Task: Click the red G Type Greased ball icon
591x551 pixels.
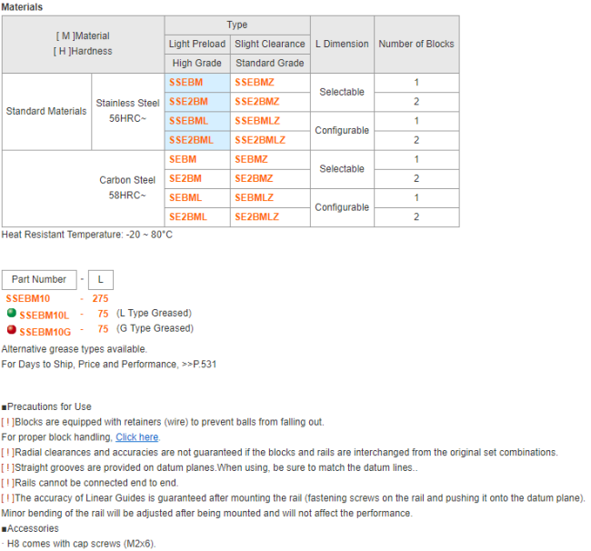Action: 11,329
